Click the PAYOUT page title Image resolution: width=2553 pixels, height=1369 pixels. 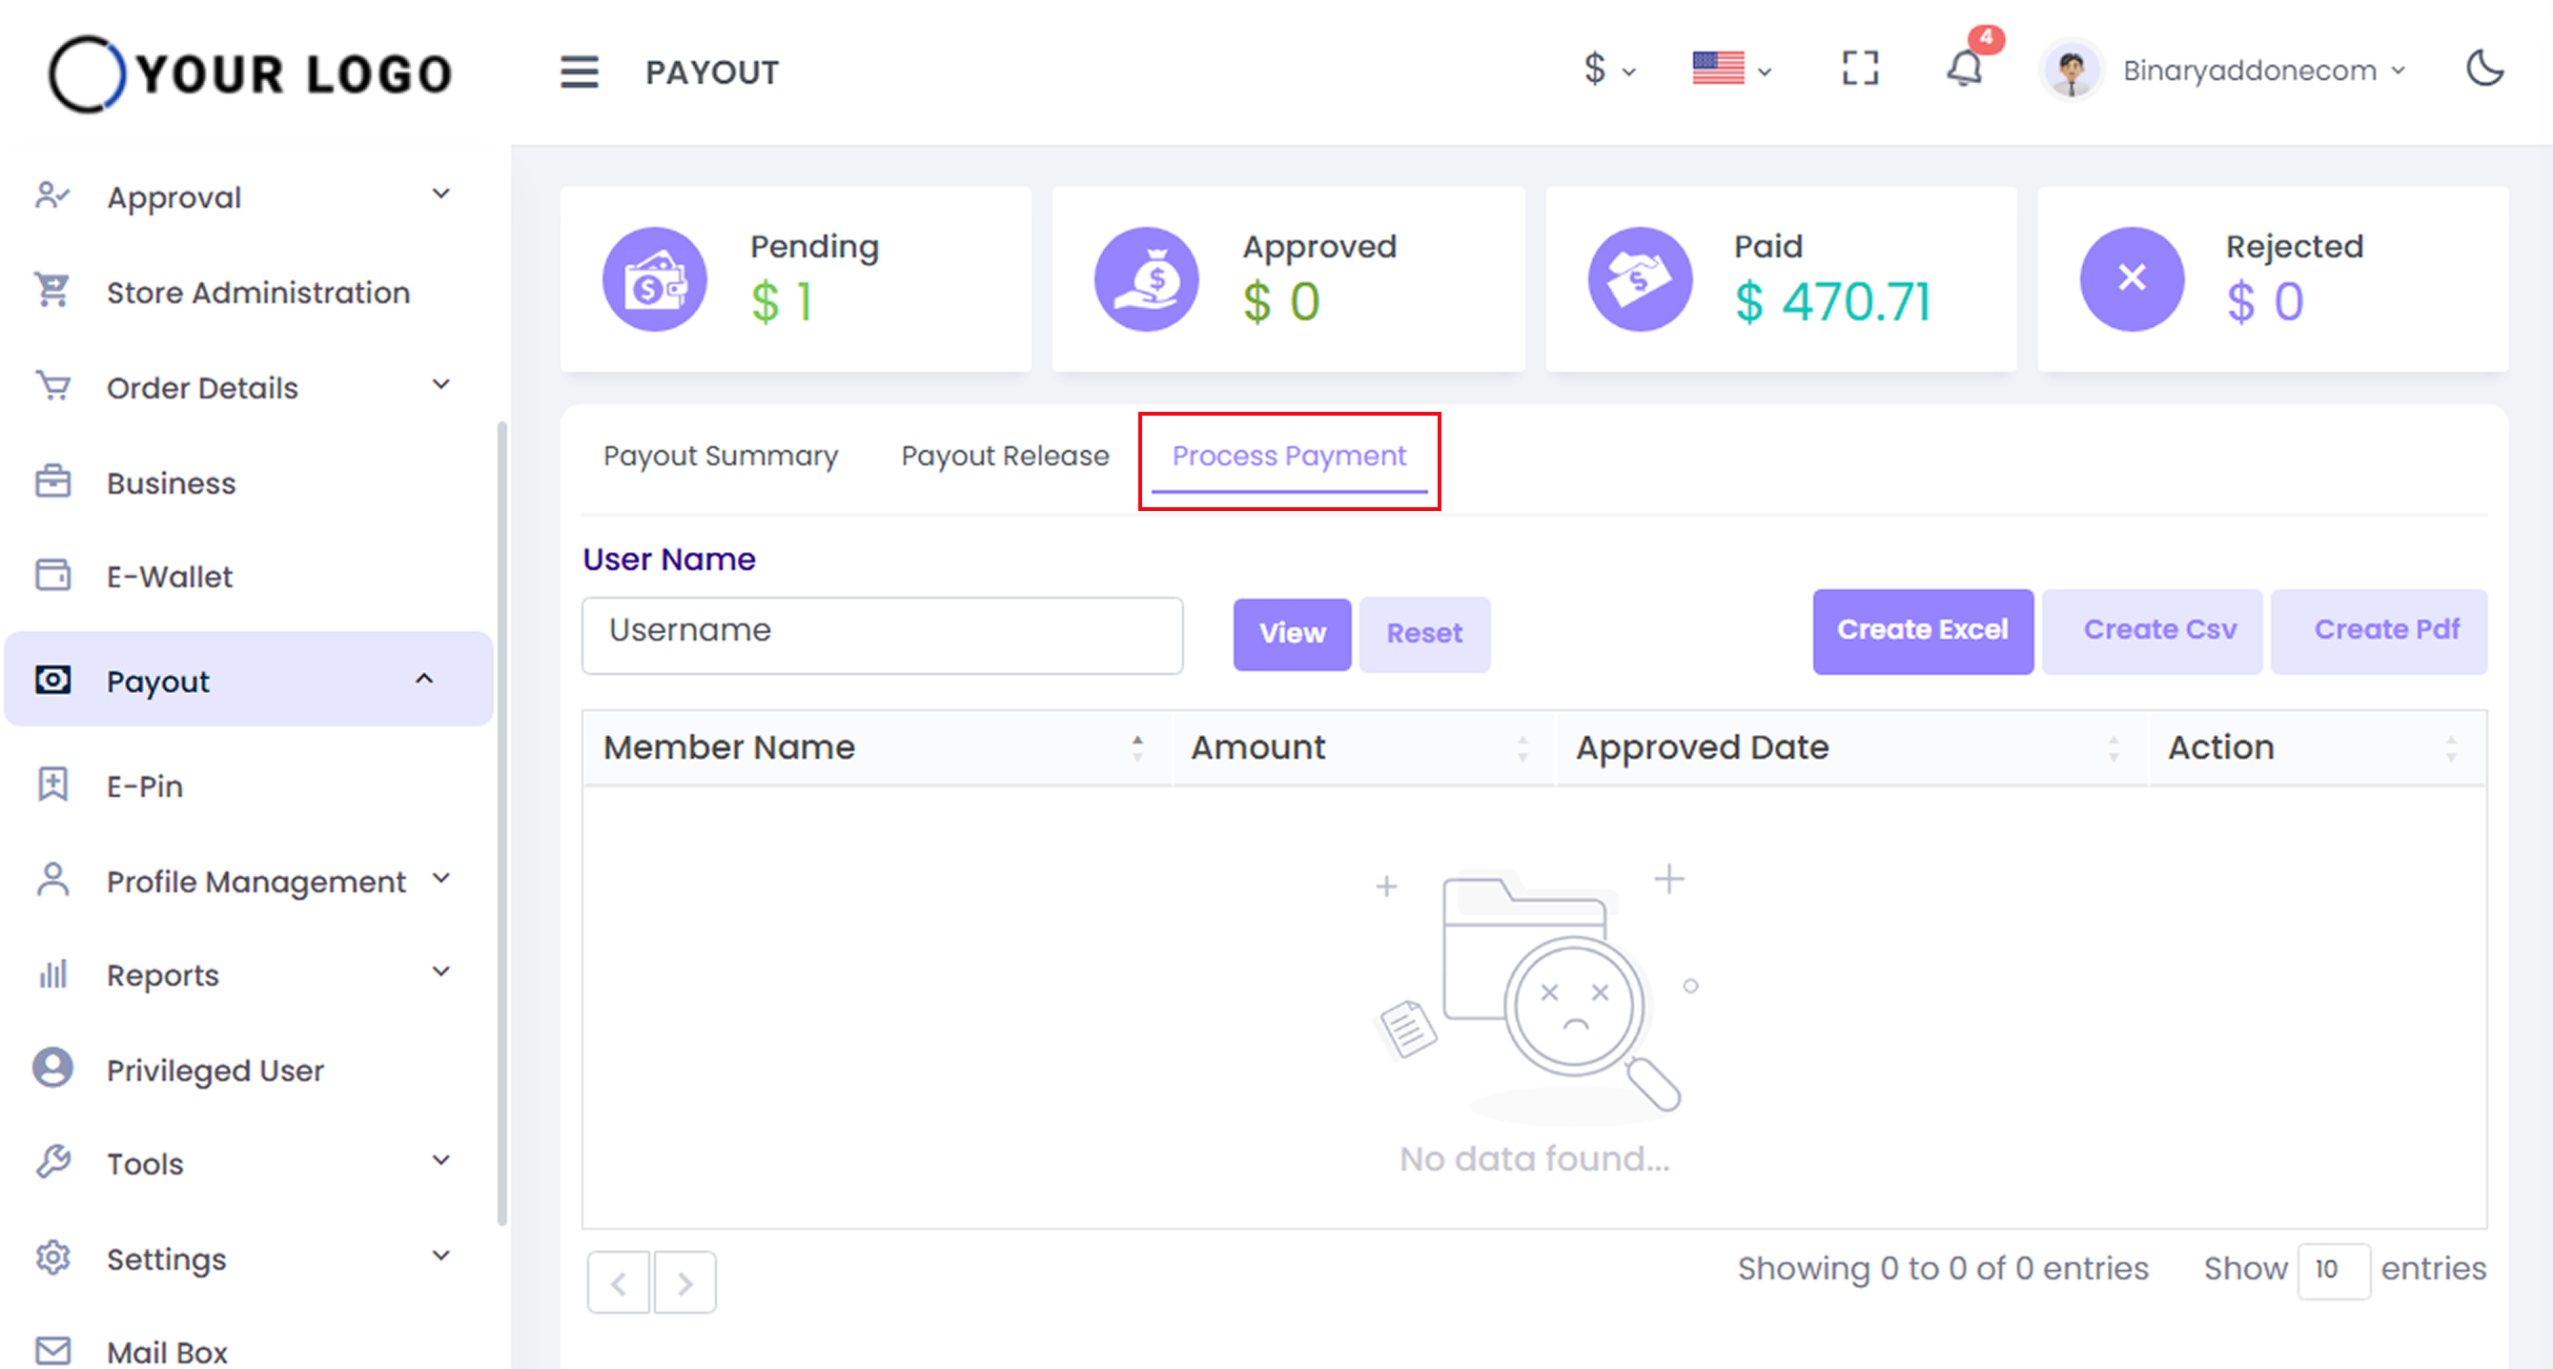point(711,72)
